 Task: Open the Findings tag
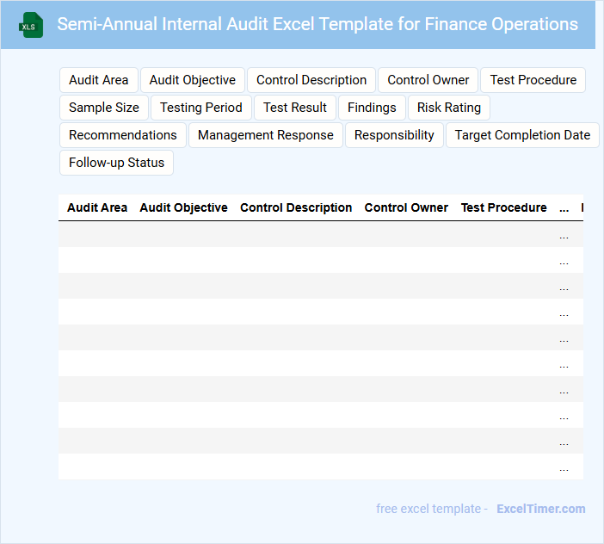(372, 108)
